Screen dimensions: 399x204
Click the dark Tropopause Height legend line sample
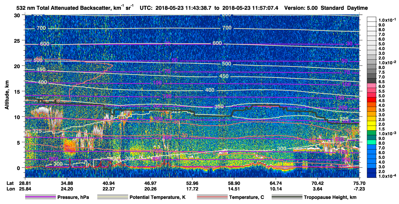tap(287, 197)
